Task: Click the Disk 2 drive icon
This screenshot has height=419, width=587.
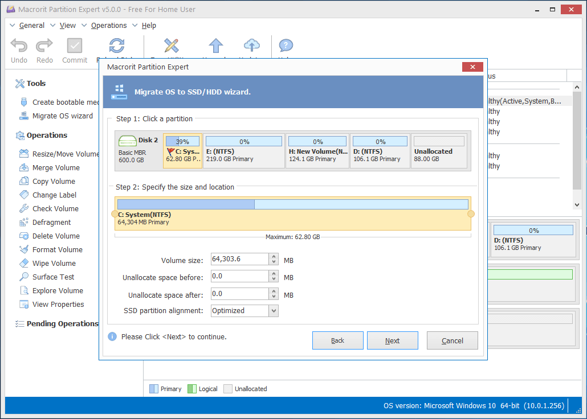Action: click(127, 141)
